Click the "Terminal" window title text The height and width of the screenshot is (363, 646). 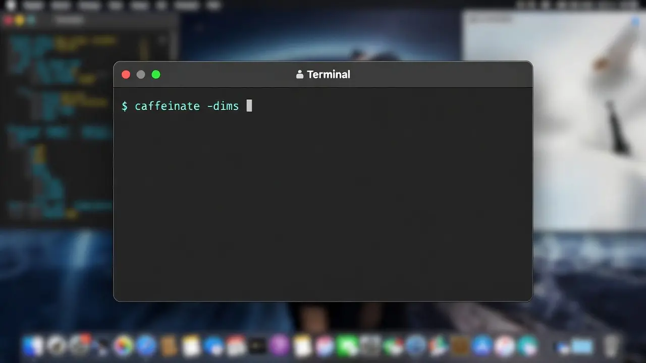coord(329,75)
